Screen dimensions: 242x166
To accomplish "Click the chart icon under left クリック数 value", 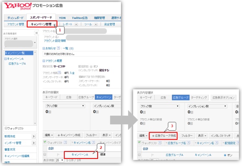I will (50, 112).
